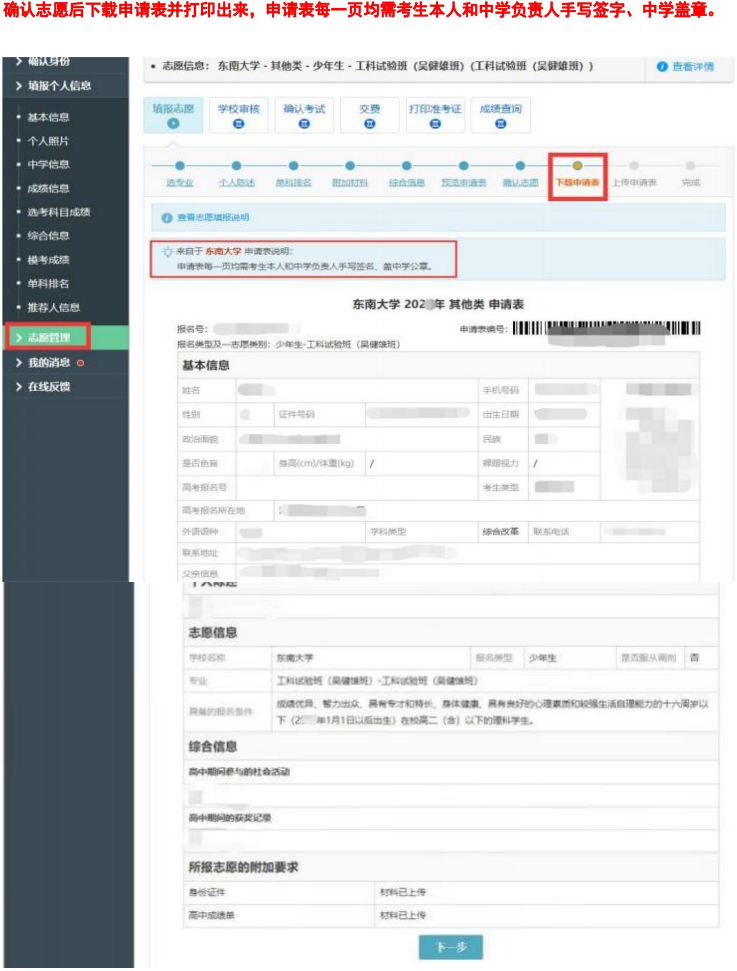Viewport: 737px width, 971px height.
Task: Open 基本信息 in the sidebar
Action: (x=48, y=118)
